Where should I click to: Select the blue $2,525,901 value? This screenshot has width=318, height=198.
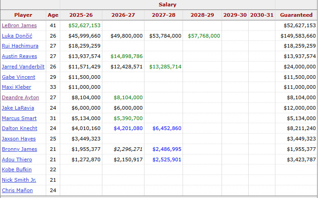click(x=167, y=159)
